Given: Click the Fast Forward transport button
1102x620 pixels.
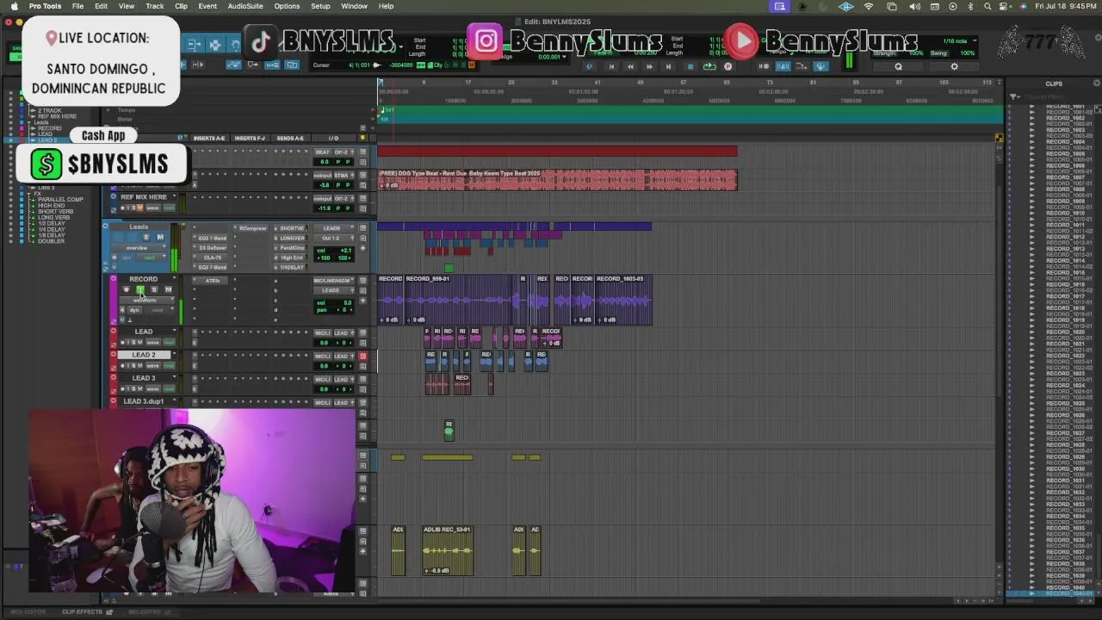Looking at the screenshot, I should tap(650, 66).
